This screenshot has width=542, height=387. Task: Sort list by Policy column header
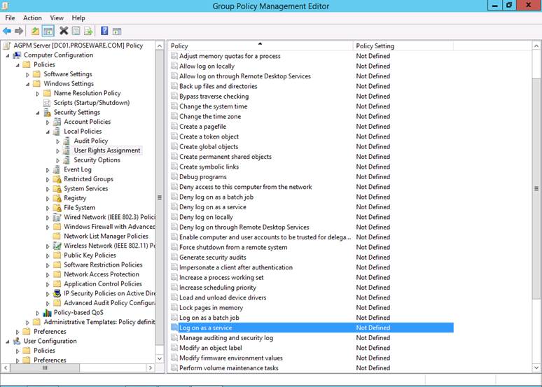coord(259,46)
